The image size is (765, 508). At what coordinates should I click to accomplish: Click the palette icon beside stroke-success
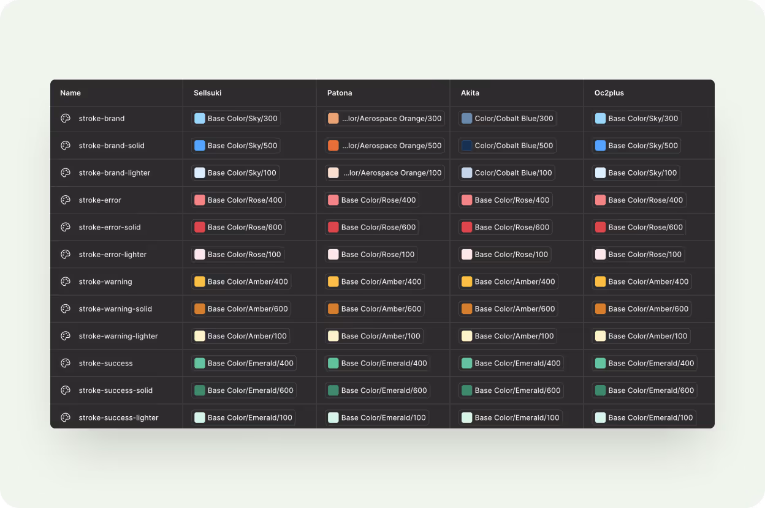tap(66, 363)
